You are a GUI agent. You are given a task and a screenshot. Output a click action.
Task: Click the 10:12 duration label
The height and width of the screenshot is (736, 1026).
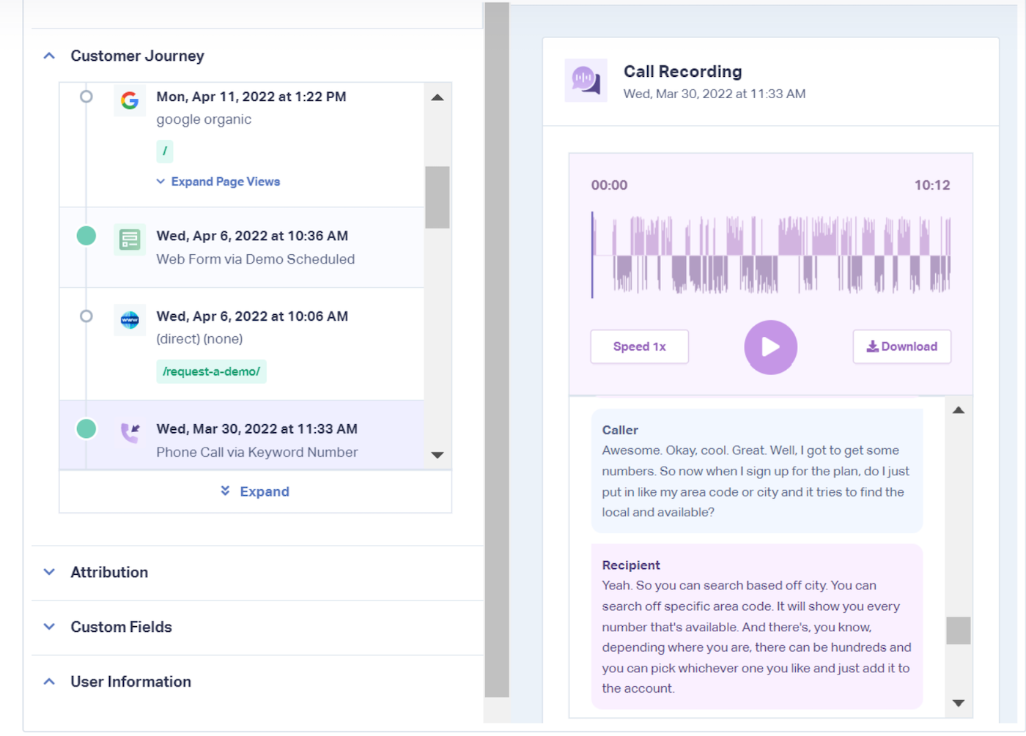click(932, 185)
